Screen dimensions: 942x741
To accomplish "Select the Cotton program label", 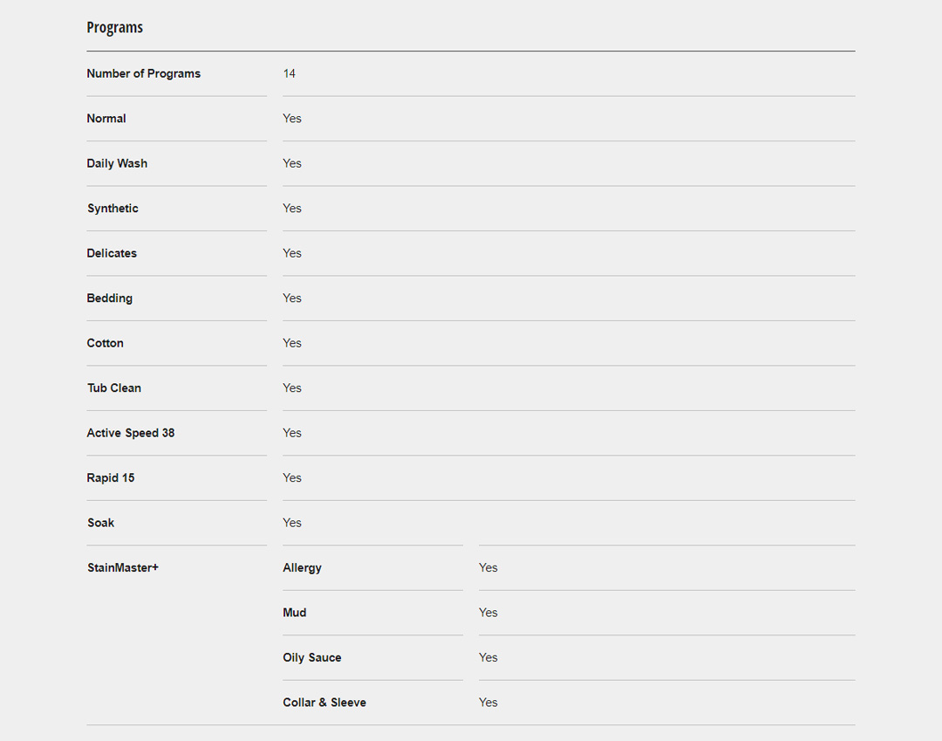I will pos(105,344).
